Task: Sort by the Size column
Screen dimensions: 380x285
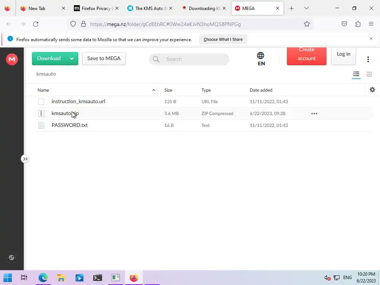Action: point(168,90)
